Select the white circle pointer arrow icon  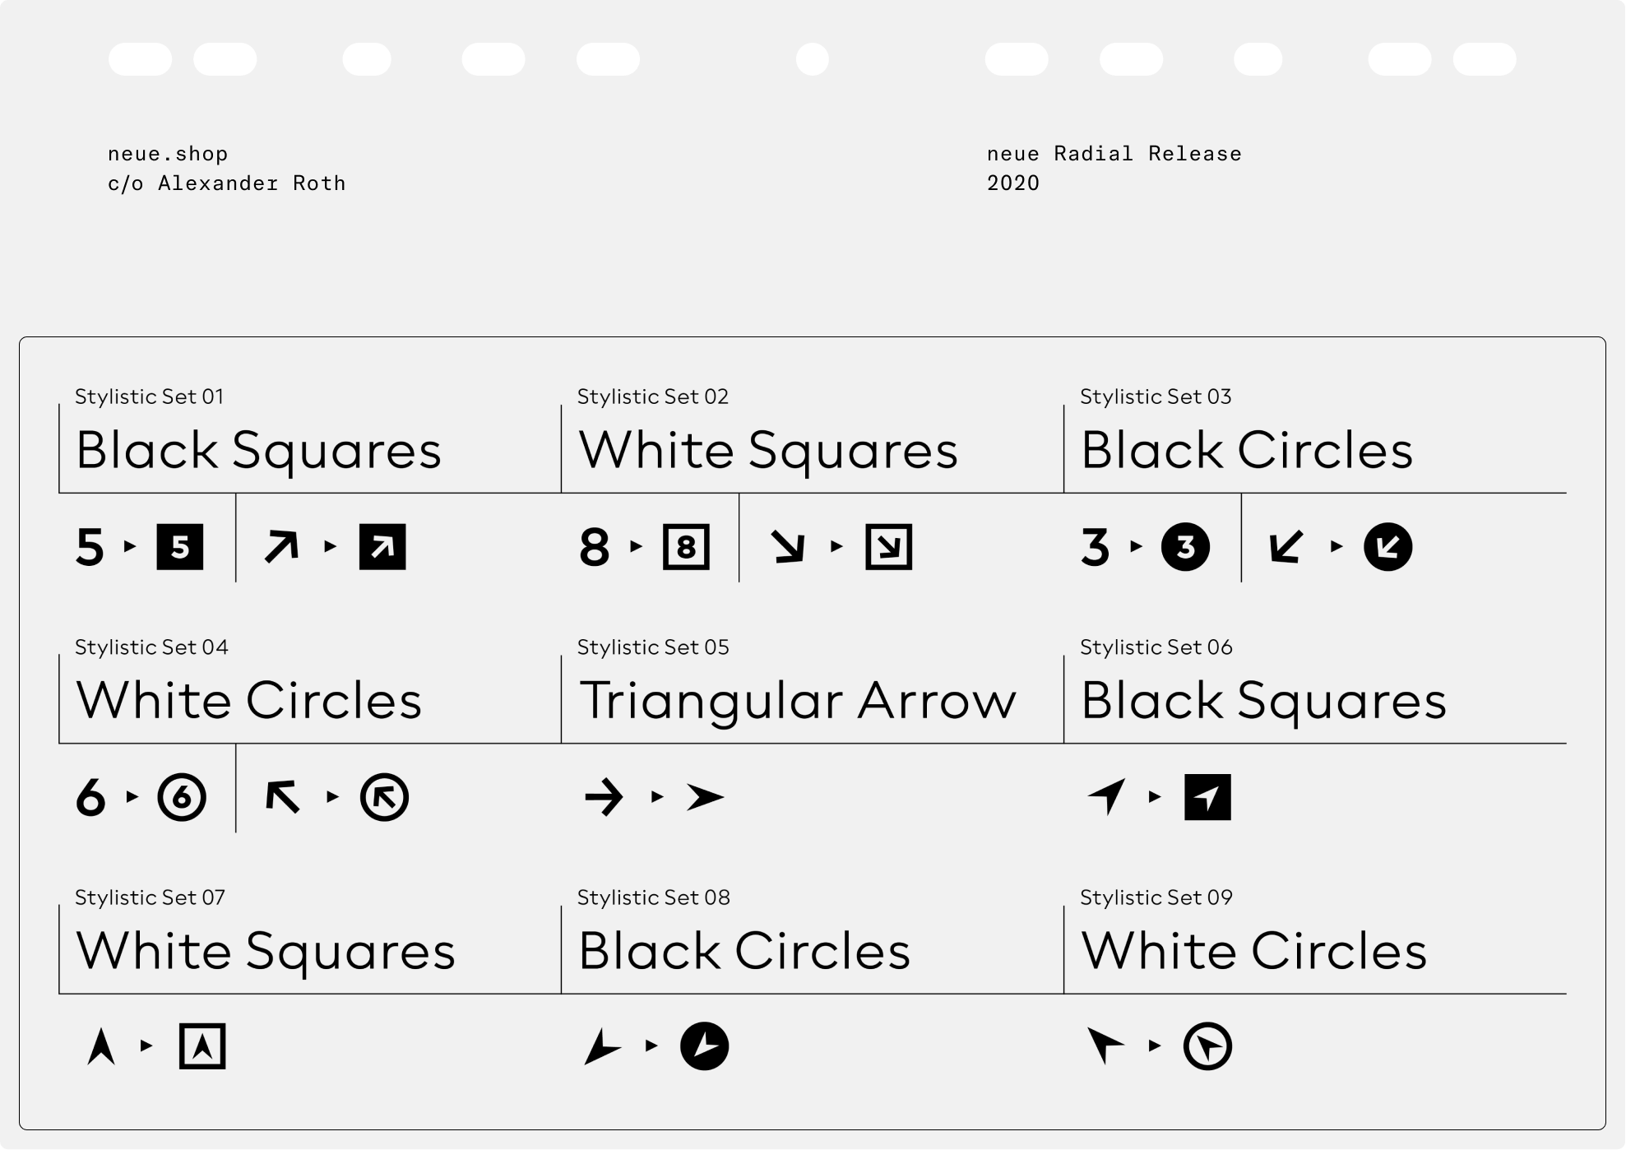pyautogui.click(x=1207, y=1046)
